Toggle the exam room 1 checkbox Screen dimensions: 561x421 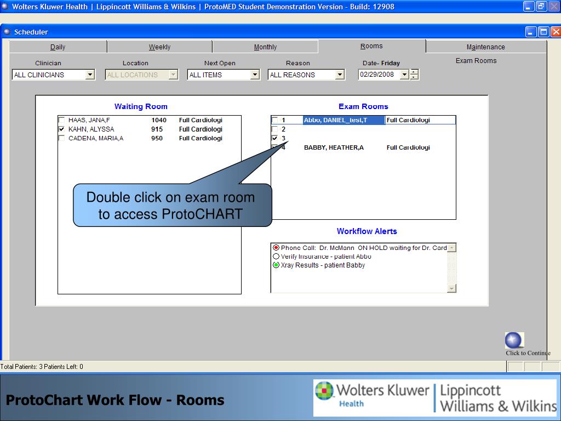coord(274,120)
